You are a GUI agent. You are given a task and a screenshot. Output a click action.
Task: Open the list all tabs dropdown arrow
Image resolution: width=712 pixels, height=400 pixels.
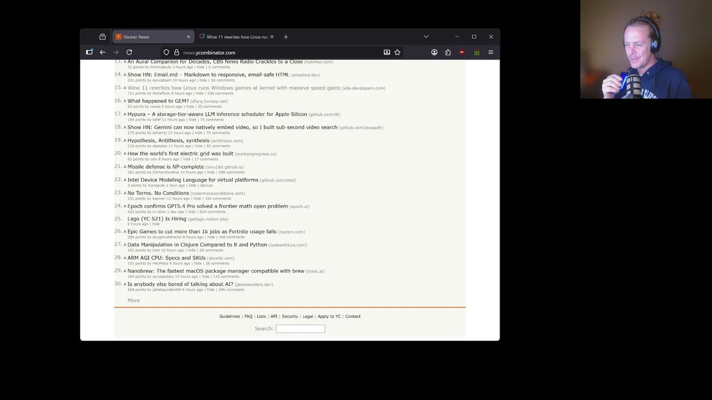point(426,37)
